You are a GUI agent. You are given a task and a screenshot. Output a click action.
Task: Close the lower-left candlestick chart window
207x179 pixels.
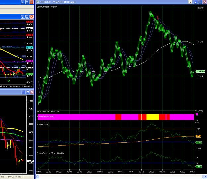click(32, 92)
